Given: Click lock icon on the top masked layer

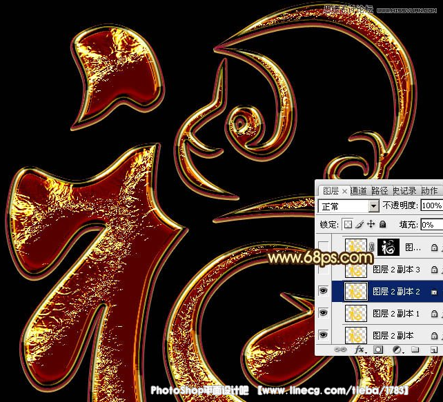Looking at the screenshot, I should (x=434, y=248).
